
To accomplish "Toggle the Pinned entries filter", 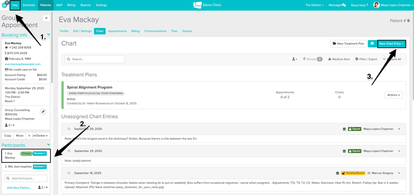I will point(313,59).
